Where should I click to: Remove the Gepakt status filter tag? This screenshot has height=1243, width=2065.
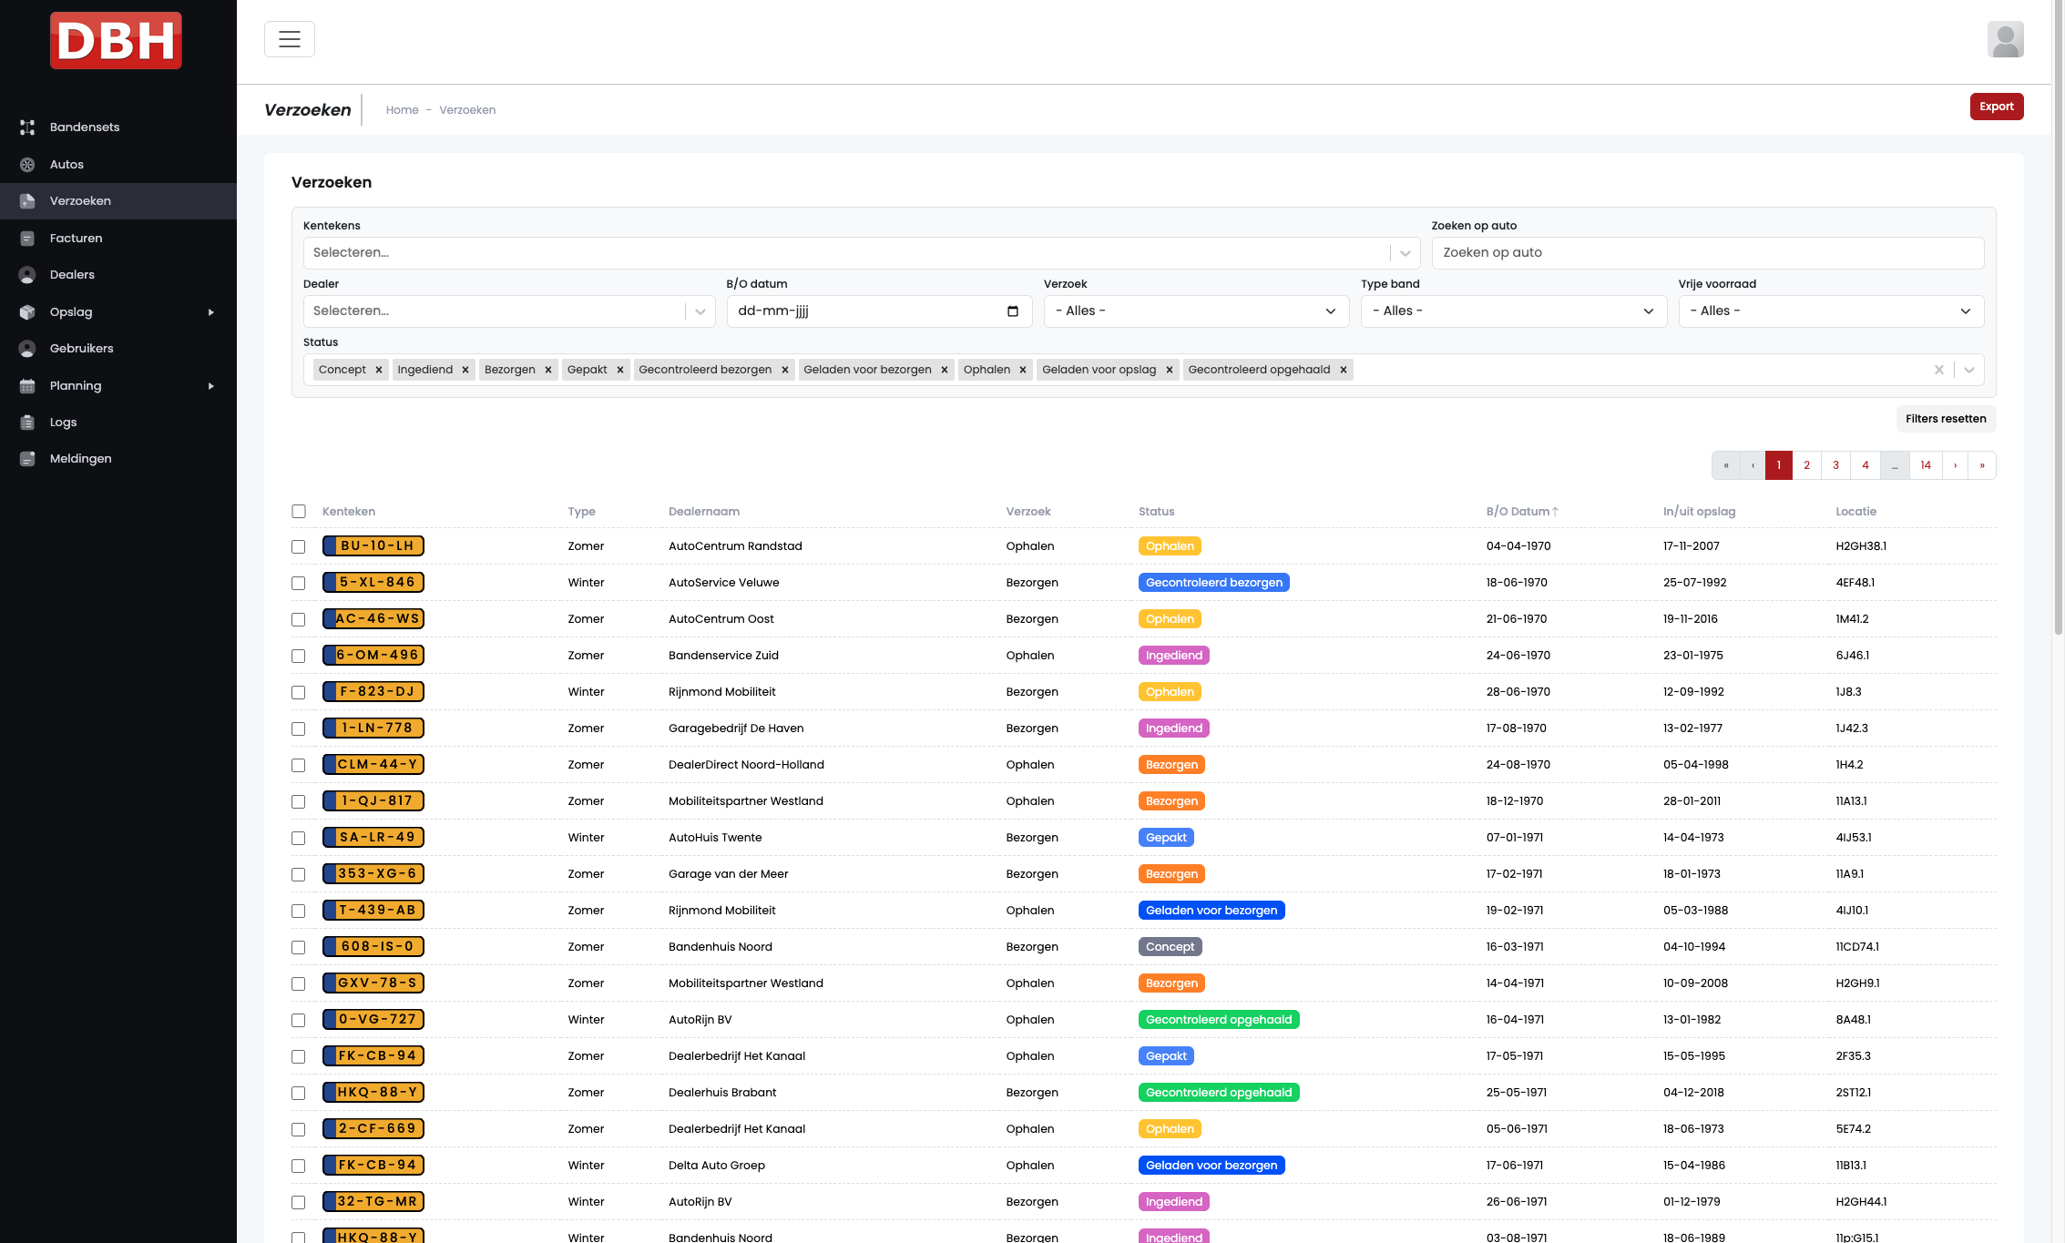(x=620, y=370)
